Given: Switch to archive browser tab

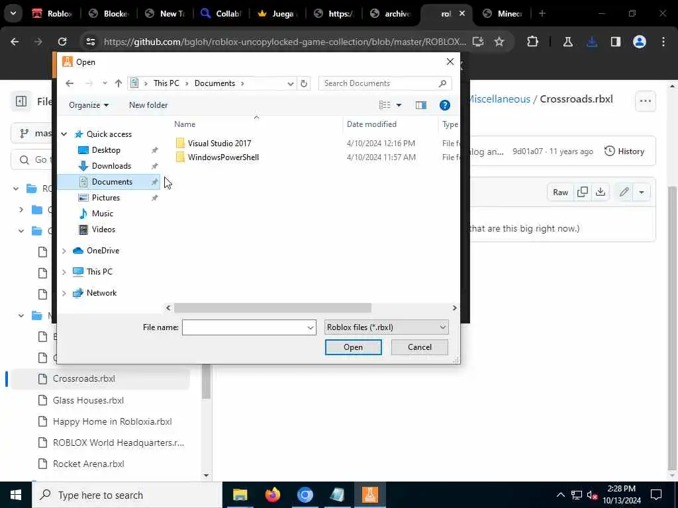Looking at the screenshot, I should point(391,13).
